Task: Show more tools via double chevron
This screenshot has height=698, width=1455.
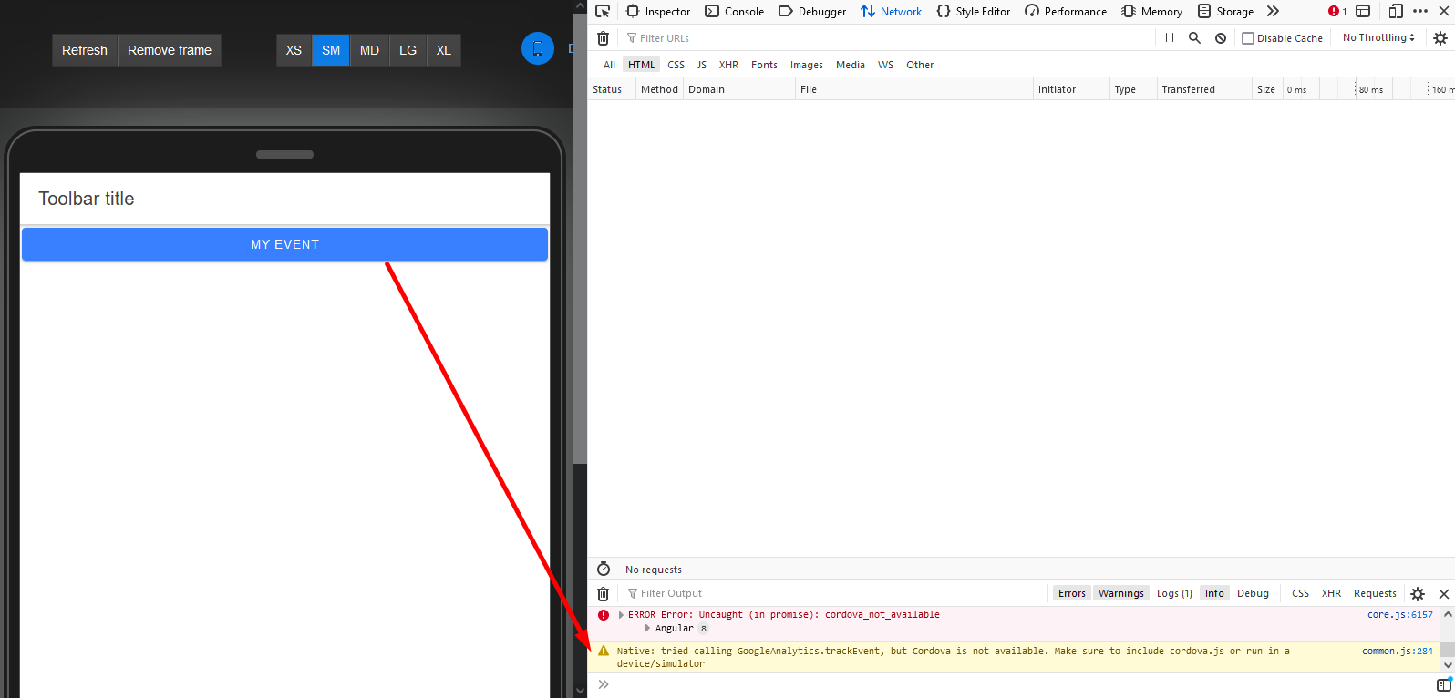Action: point(1274,11)
